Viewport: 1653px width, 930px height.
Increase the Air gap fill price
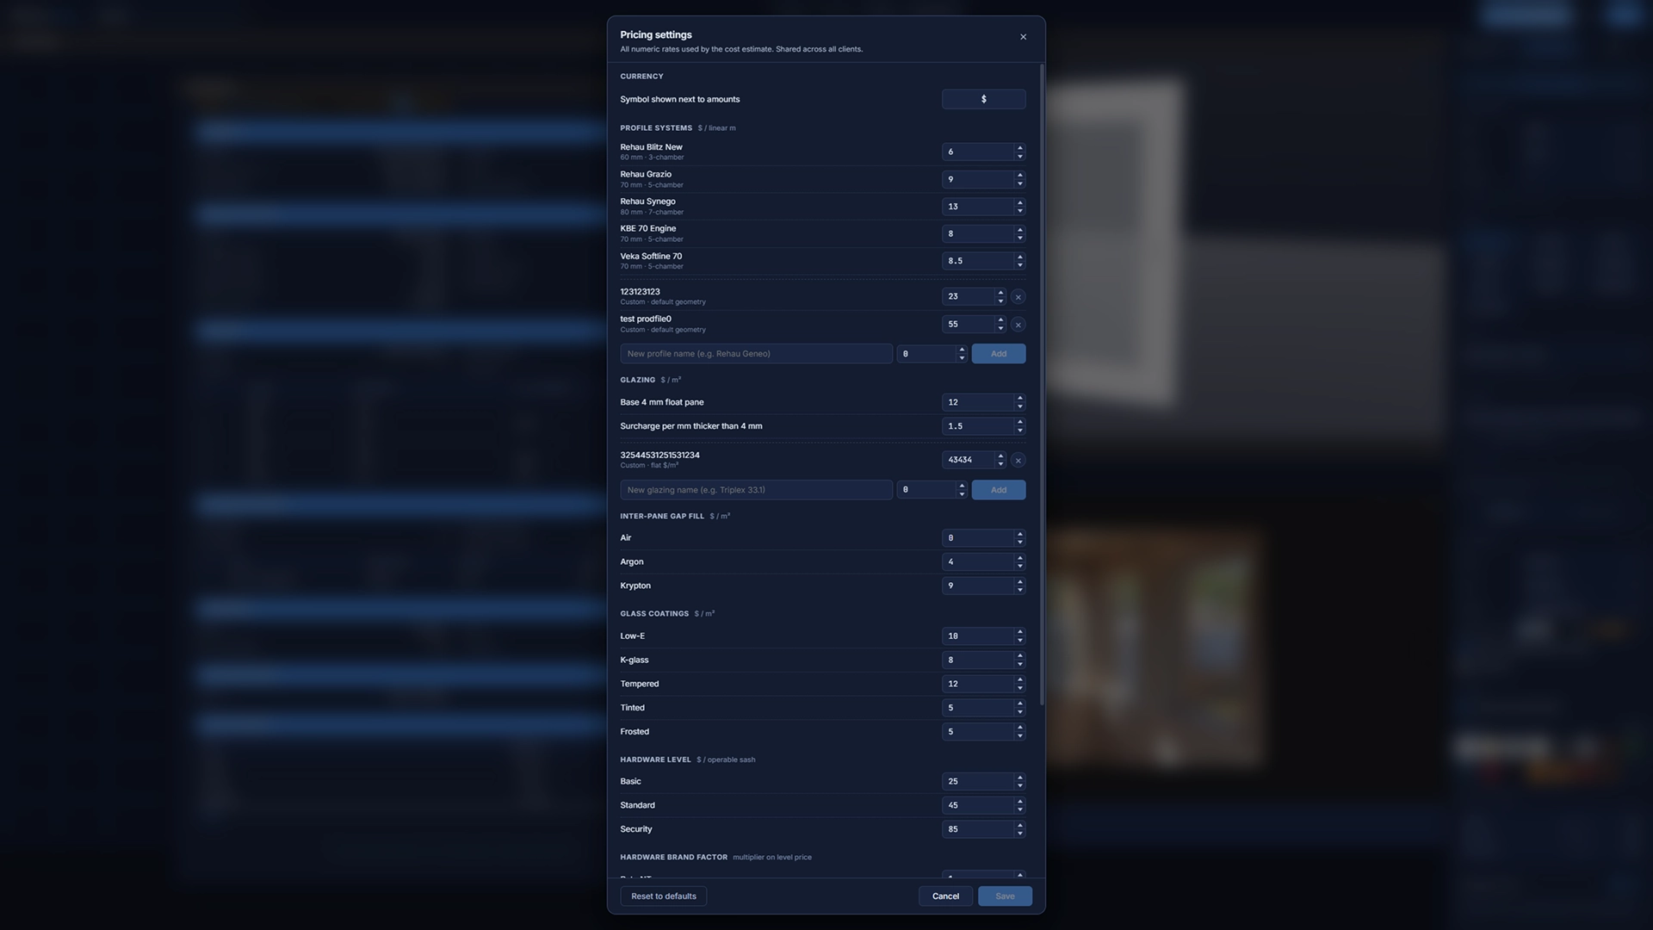tap(1020, 534)
